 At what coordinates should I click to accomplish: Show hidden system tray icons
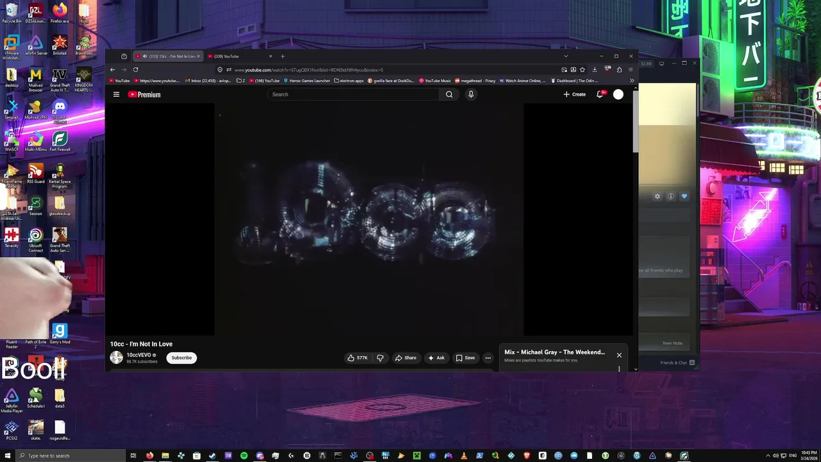point(768,456)
